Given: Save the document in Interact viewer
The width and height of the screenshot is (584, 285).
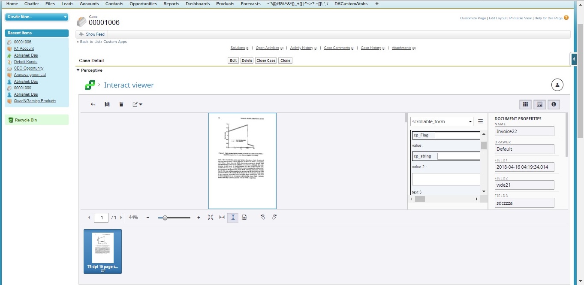Looking at the screenshot, I should [x=107, y=104].
